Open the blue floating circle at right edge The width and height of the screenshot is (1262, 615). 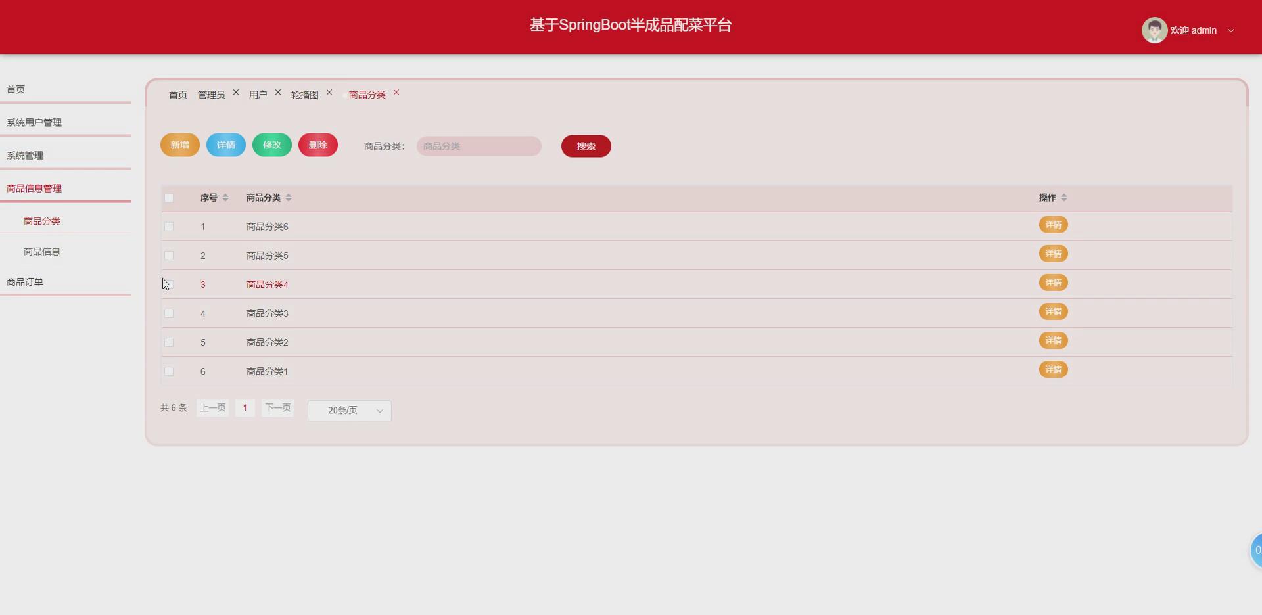(x=1256, y=550)
